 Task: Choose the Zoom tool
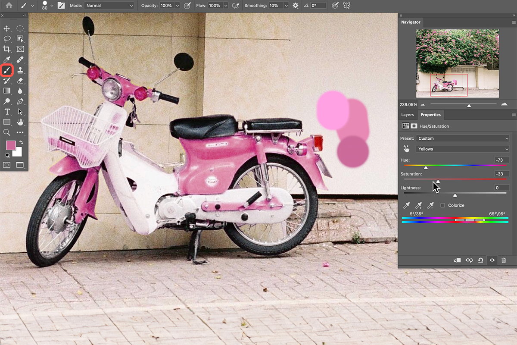click(6, 132)
